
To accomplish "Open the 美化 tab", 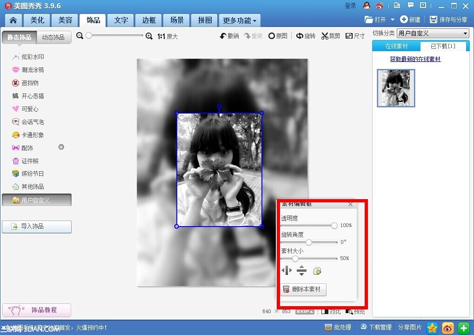I will tap(37, 20).
